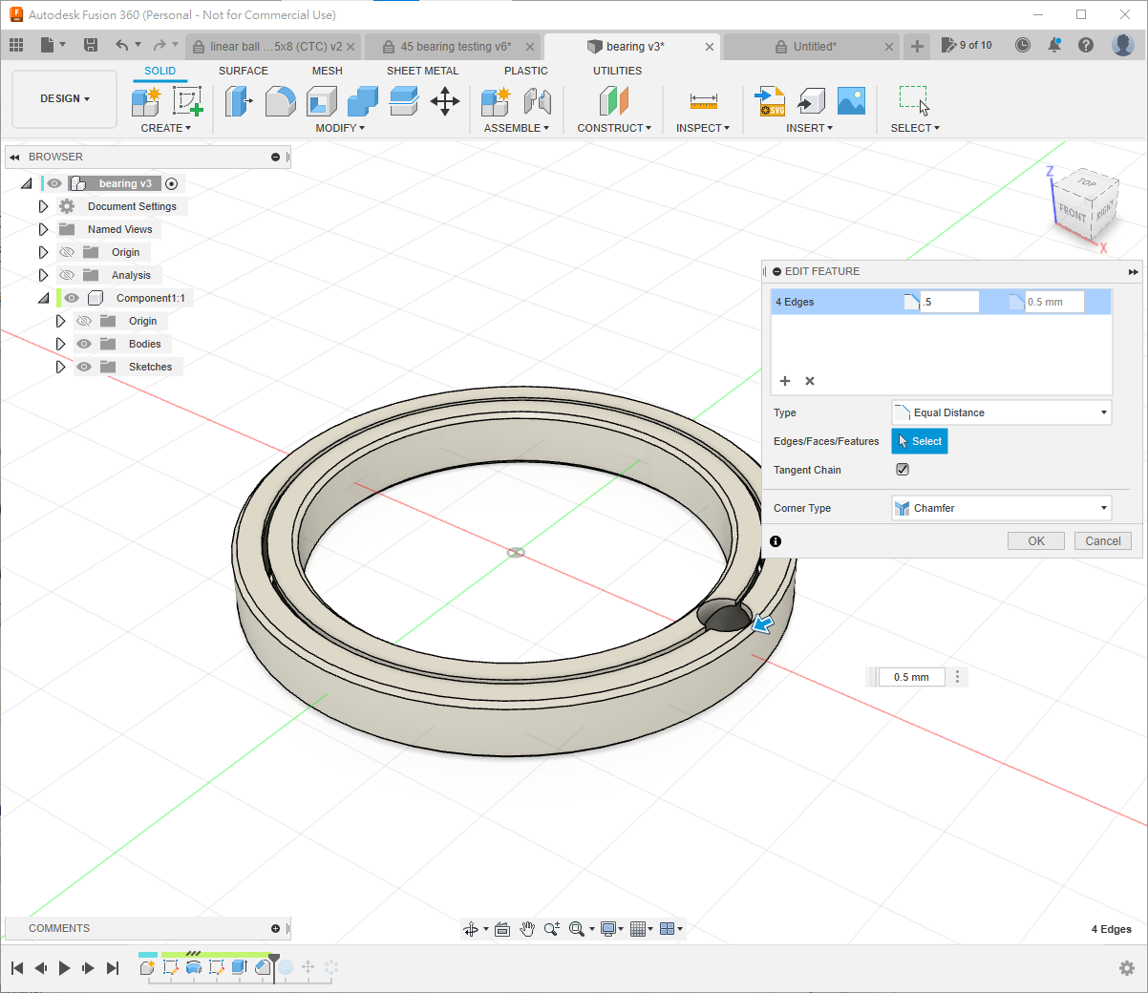Click the OK button in Edit Feature
Screen dimensions: 1148x993
(x=1036, y=541)
